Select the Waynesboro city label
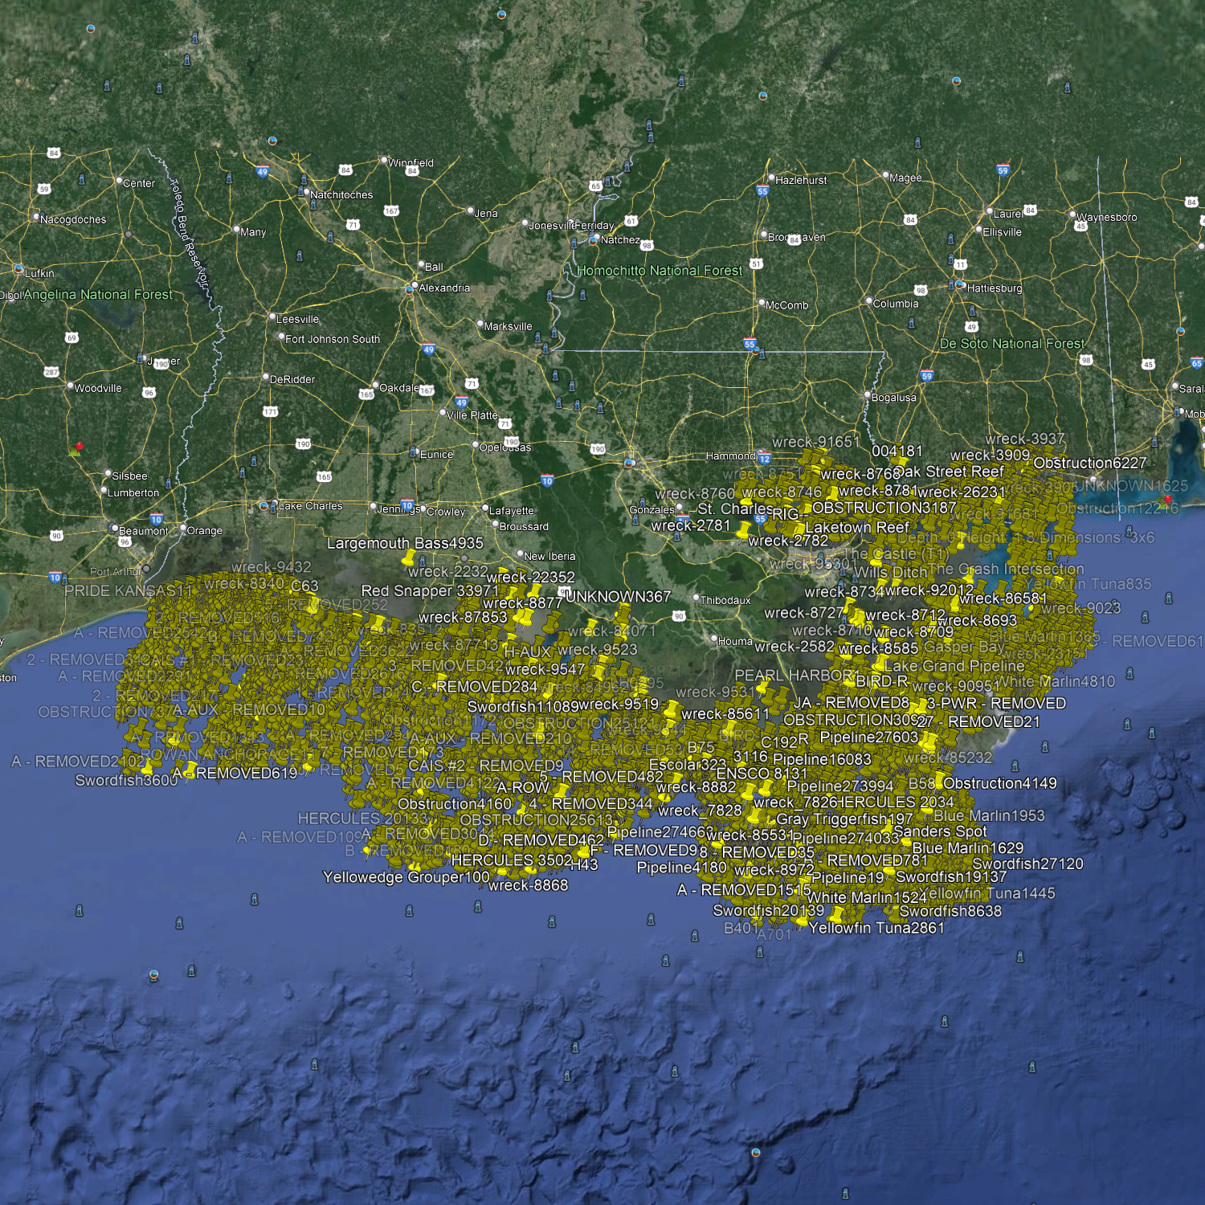 [1106, 217]
